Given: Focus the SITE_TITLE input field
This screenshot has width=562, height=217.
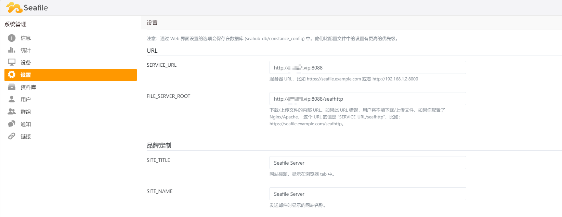Looking at the screenshot, I should click(368, 163).
